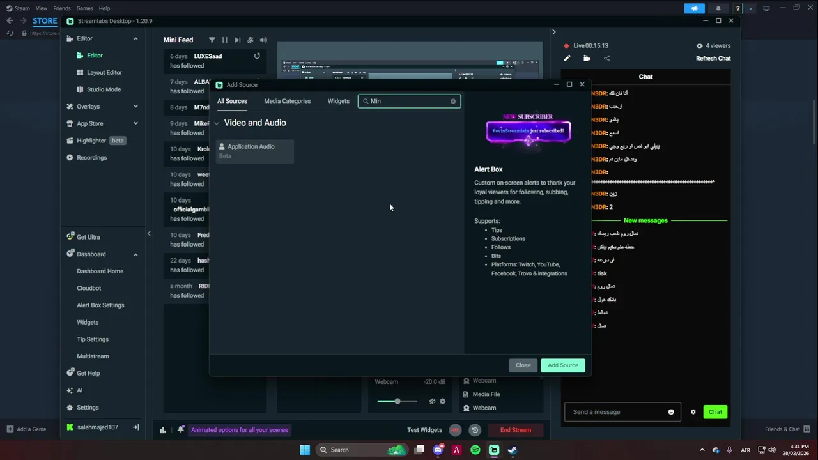
Task: Click the replay buffer icon
Action: (474, 430)
